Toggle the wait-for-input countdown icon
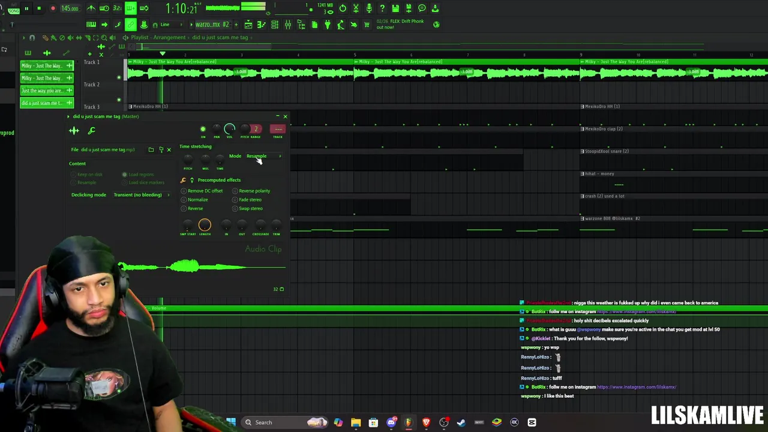 (104, 8)
